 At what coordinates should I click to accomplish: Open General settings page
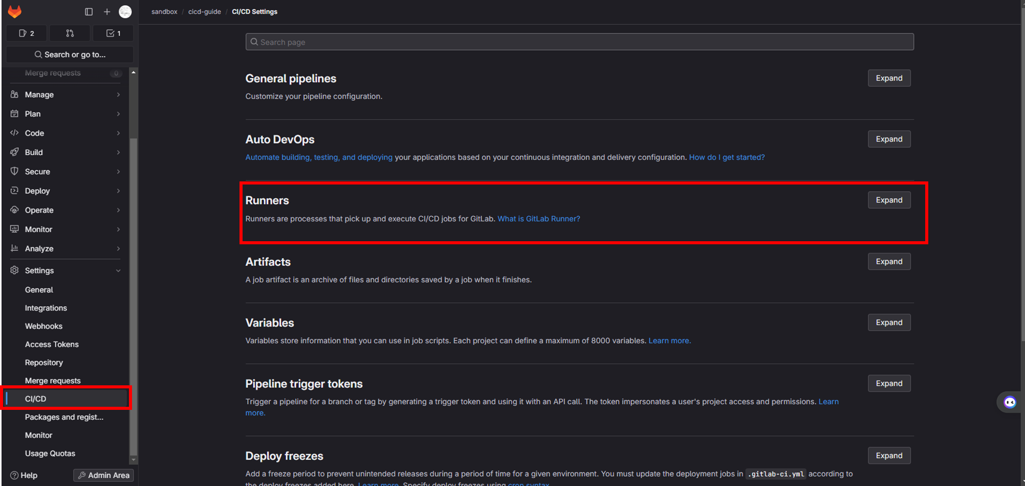coord(39,290)
